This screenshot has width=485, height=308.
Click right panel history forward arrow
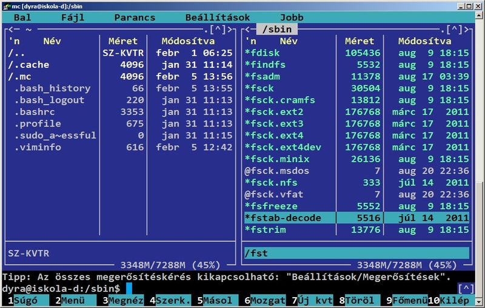[x=467, y=29]
